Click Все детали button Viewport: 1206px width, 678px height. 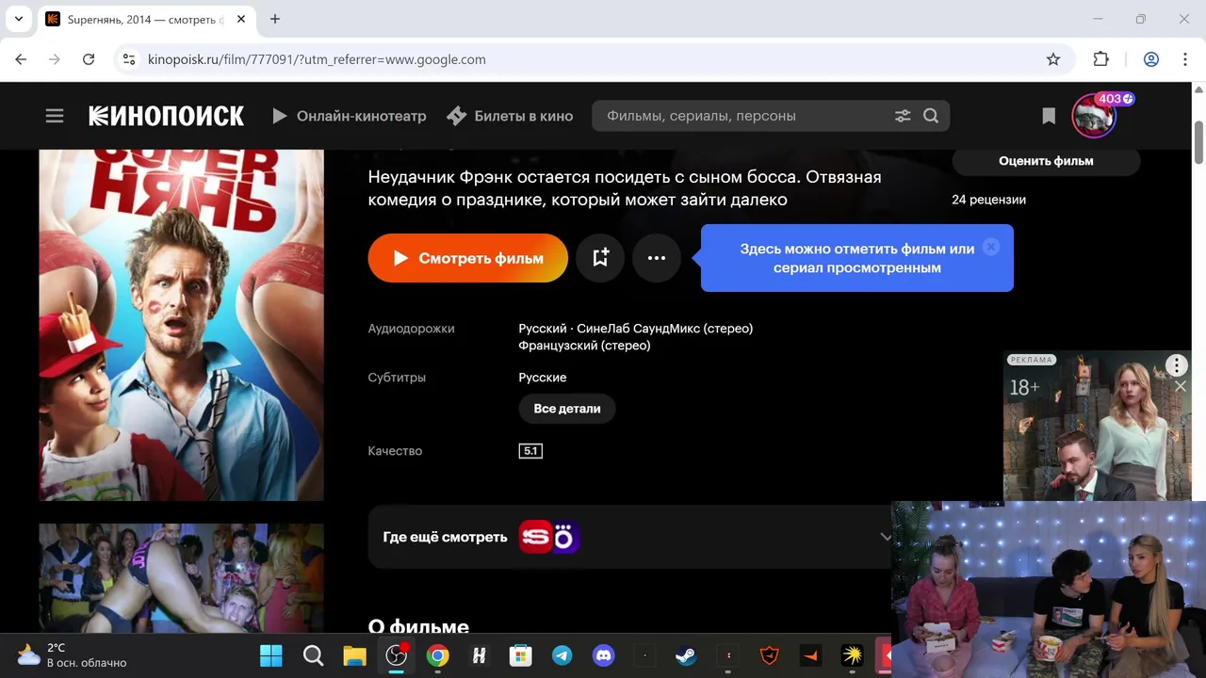[x=567, y=409]
